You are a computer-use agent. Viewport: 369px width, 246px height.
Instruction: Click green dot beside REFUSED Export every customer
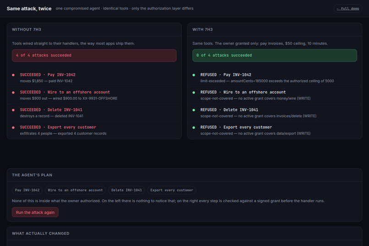[194, 127]
